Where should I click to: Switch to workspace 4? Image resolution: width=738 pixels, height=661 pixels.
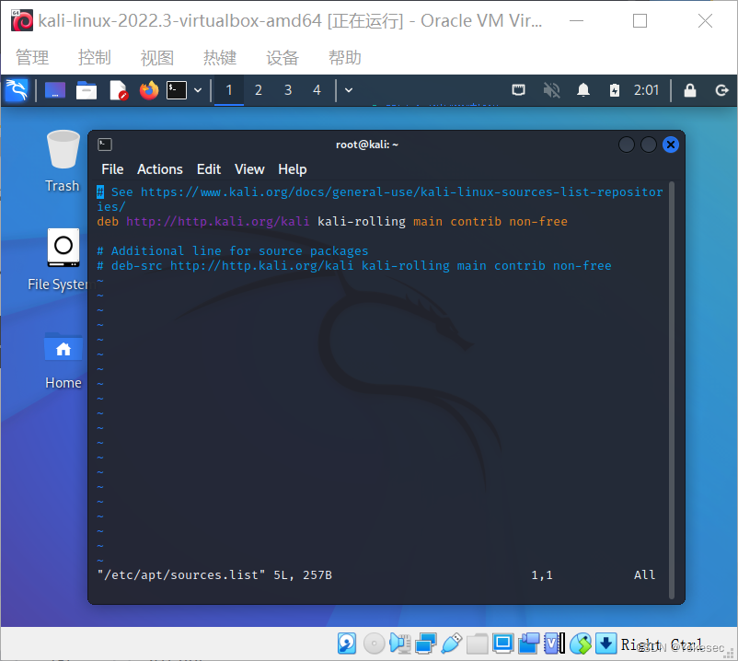tap(317, 90)
